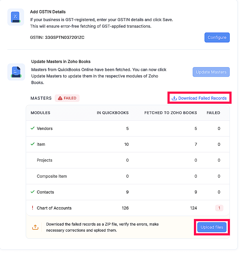Click the red warning triangle in FAILED badge
The width and height of the screenshot is (247, 254).
pos(60,98)
